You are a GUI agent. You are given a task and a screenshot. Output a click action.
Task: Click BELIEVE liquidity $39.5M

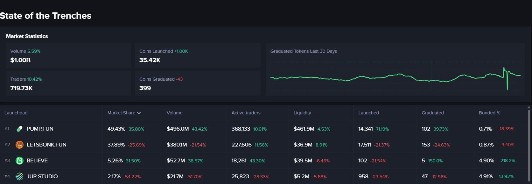[x=303, y=160]
